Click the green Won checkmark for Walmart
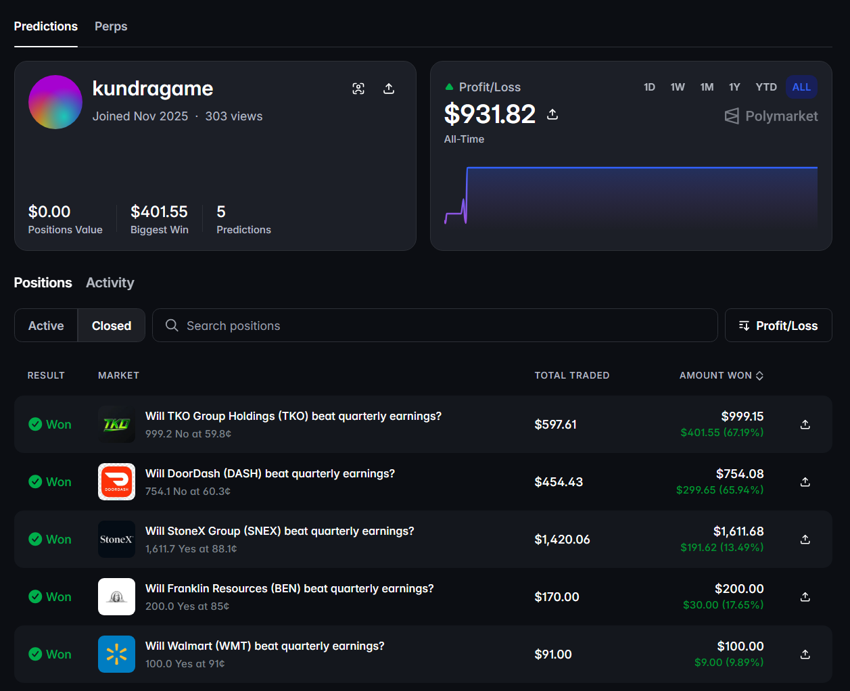 [35, 654]
